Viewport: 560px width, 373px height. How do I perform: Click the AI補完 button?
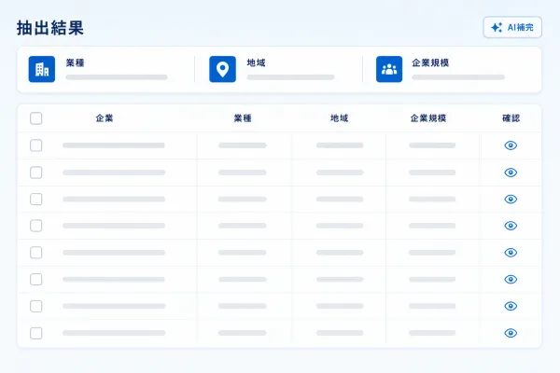pyautogui.click(x=512, y=27)
